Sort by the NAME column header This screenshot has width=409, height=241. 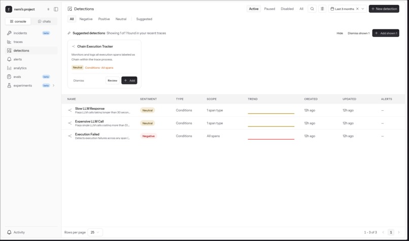[x=72, y=99]
